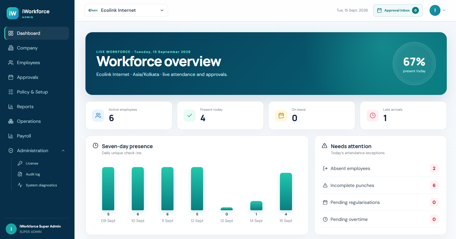Go to the Company page
456x239 pixels.
click(37, 48)
